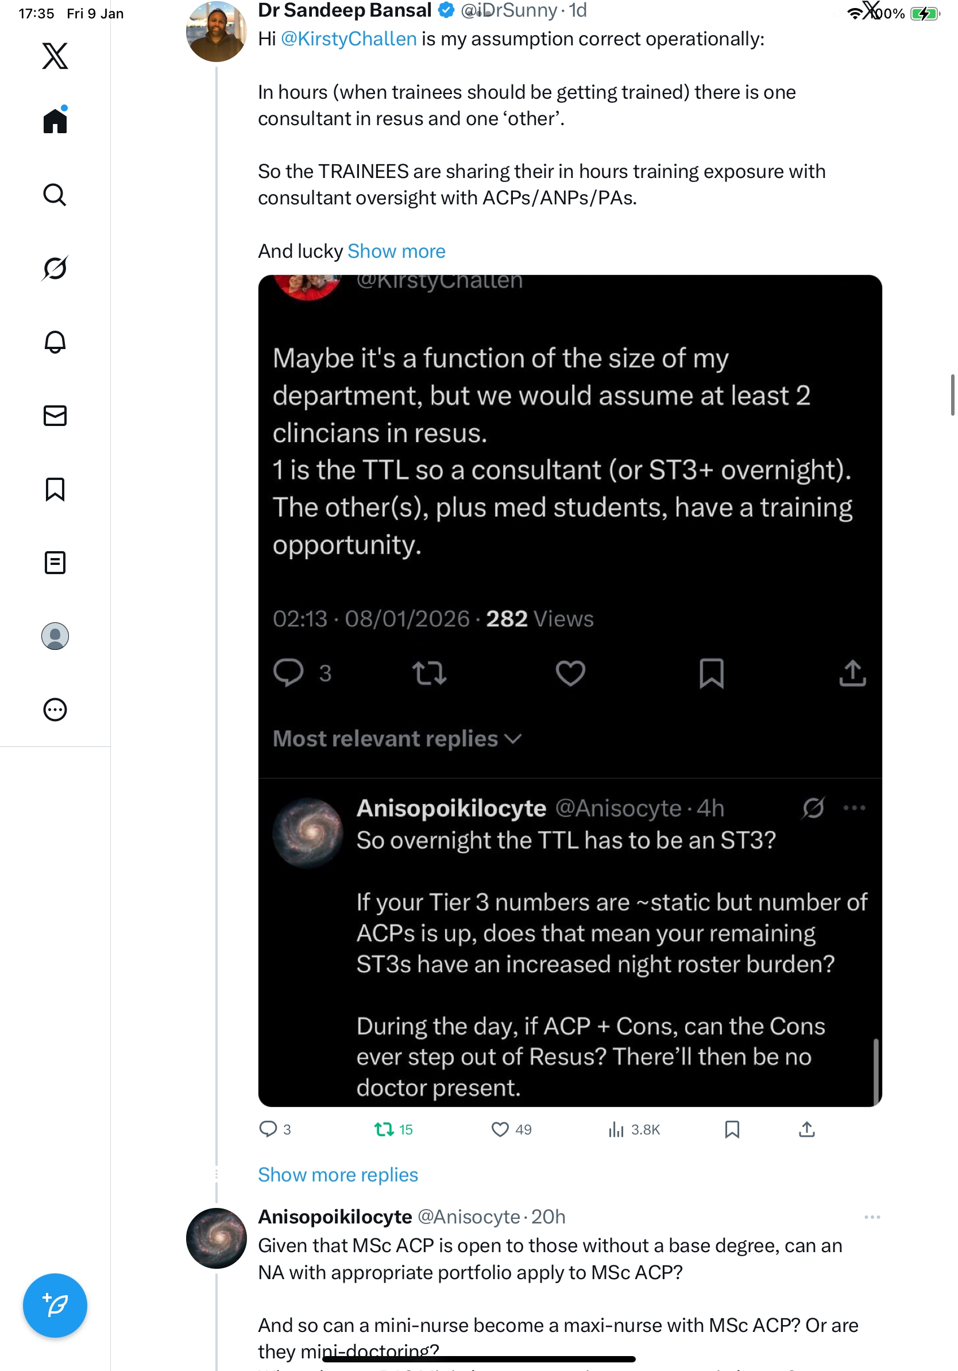The image size is (958, 1371).
Task: Open the @KirstyChallen mention link
Action: click(348, 40)
